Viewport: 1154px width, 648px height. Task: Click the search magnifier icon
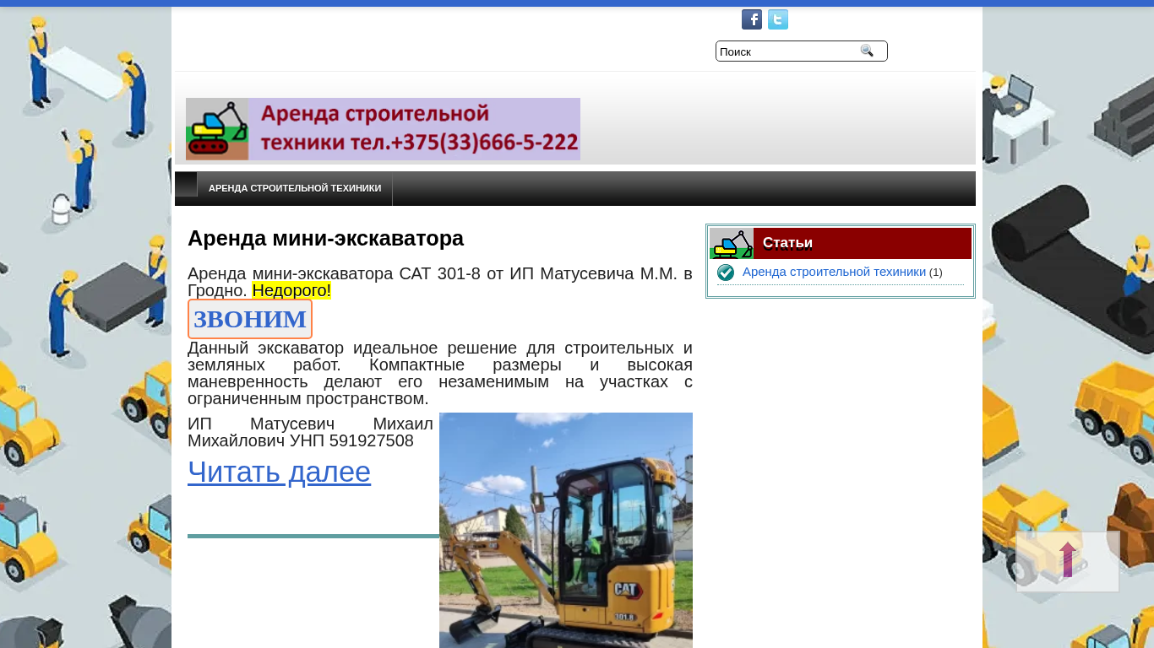pos(867,51)
